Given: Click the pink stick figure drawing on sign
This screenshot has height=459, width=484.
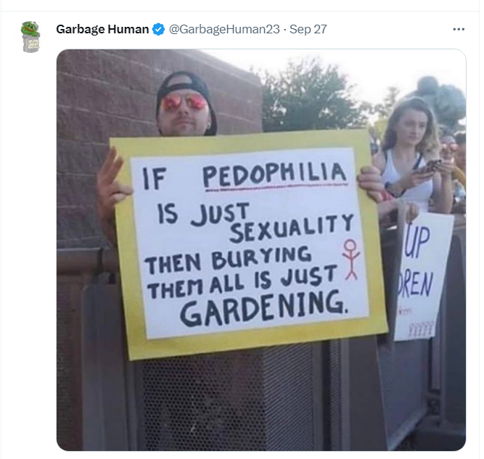Looking at the screenshot, I should (351, 260).
